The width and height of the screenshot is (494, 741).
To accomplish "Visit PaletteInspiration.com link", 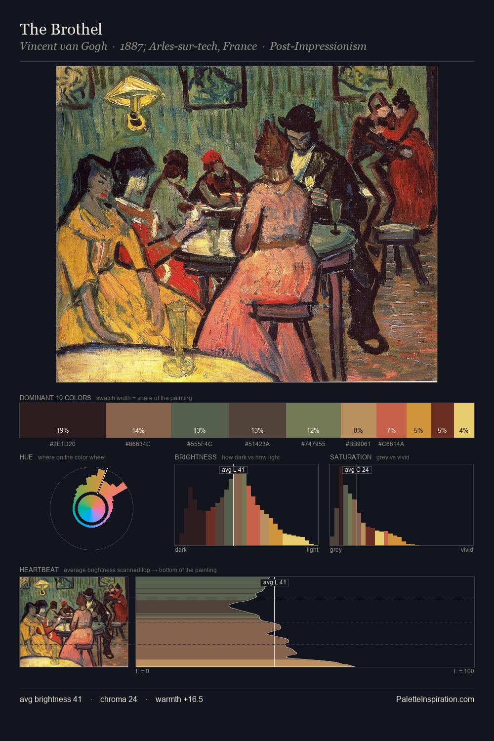I will coord(435,699).
